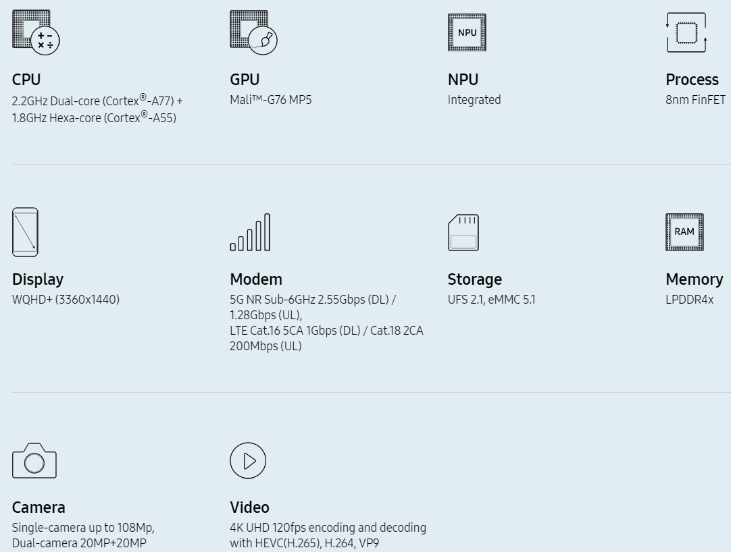This screenshot has width=731, height=552.
Task: Click the Display phone diagonal icon
Action: pos(25,232)
